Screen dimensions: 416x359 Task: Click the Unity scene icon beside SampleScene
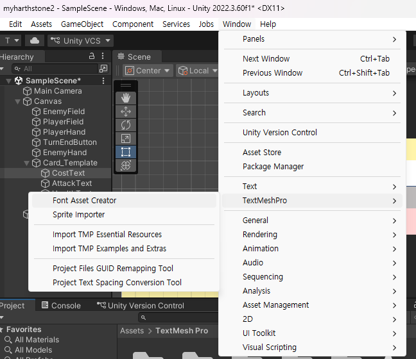click(19, 81)
